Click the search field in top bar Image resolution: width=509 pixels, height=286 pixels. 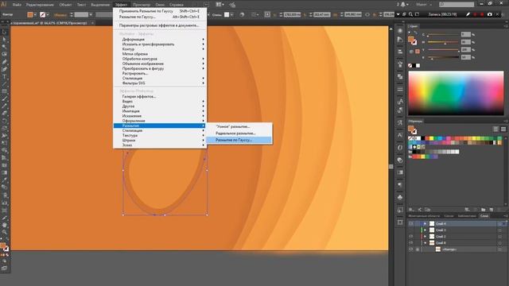457,5
